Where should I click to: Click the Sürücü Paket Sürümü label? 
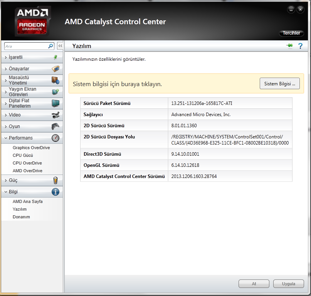coord(107,103)
